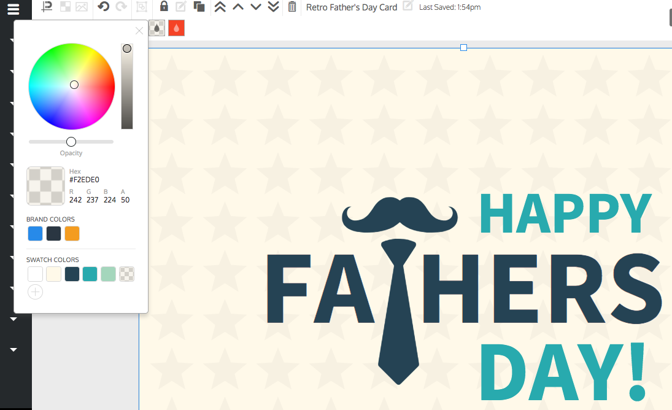
Task: Click the greyed group objects icon
Action: click(141, 6)
